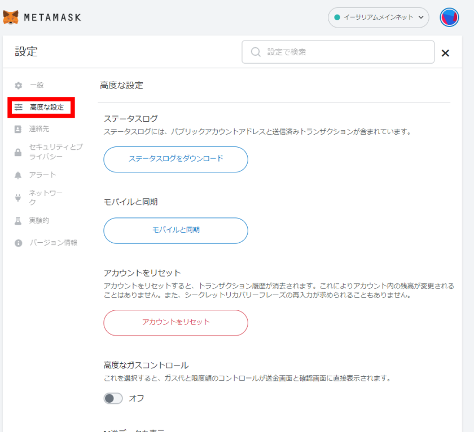This screenshot has height=432, width=474.
Task: Open the イーサリアムメインネット network dropdown
Action: click(379, 17)
